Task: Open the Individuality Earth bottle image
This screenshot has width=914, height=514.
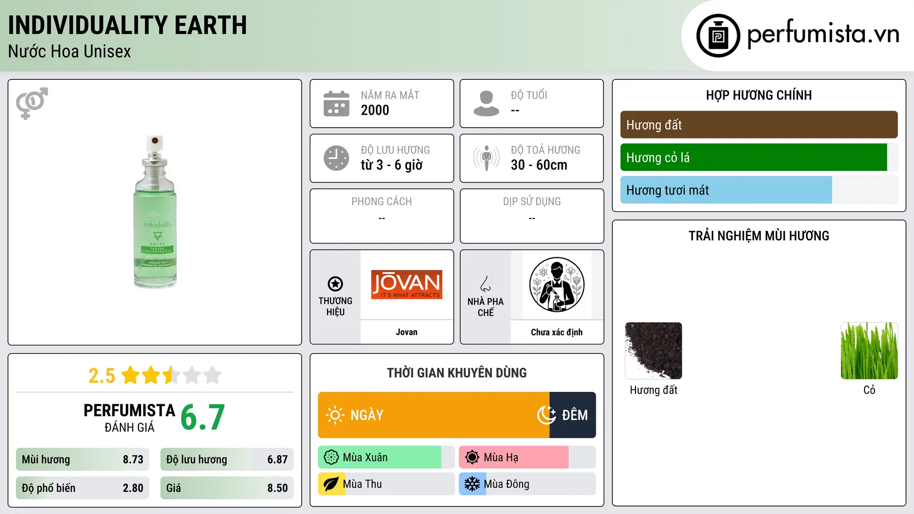Action: (155, 212)
